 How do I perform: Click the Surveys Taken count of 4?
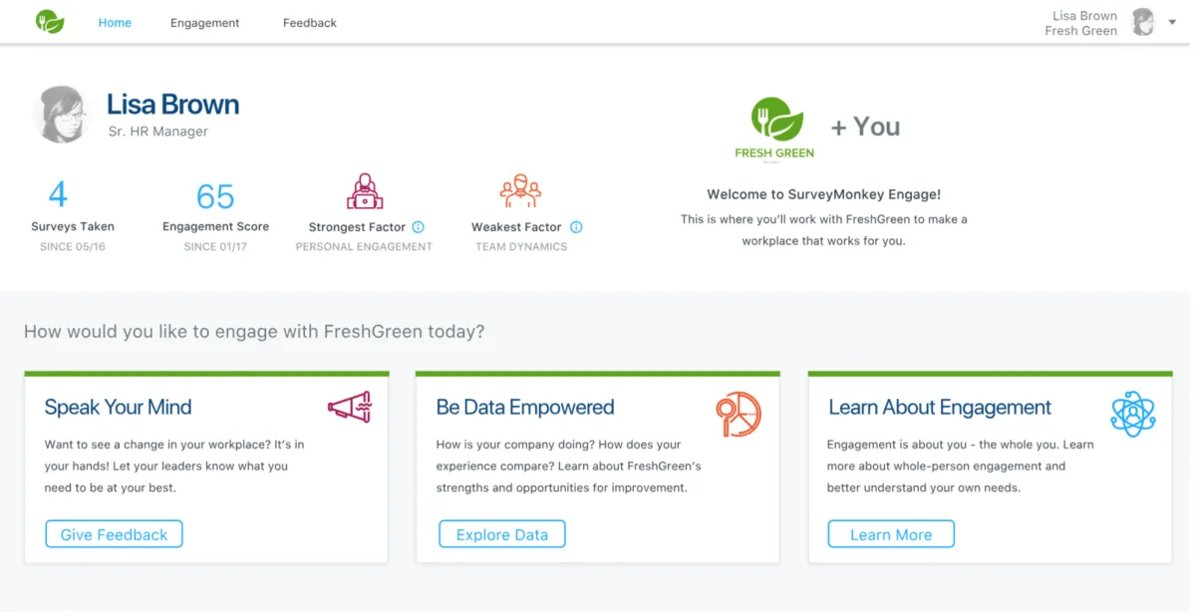click(58, 194)
